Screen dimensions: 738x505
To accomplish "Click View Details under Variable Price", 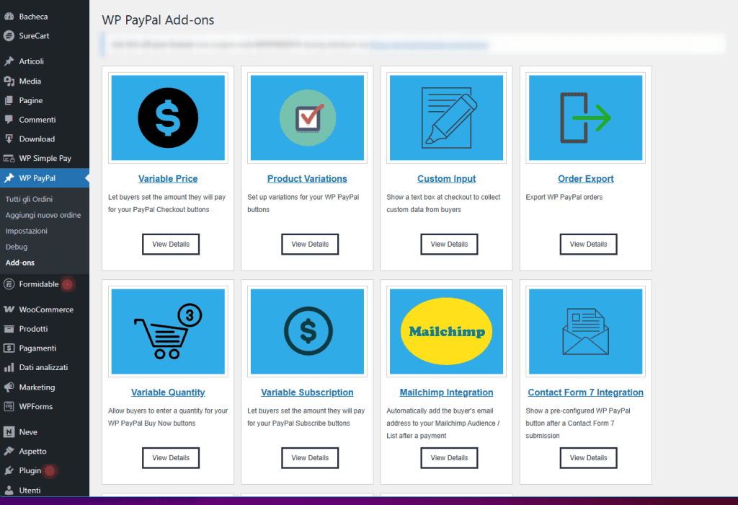I will tap(170, 244).
